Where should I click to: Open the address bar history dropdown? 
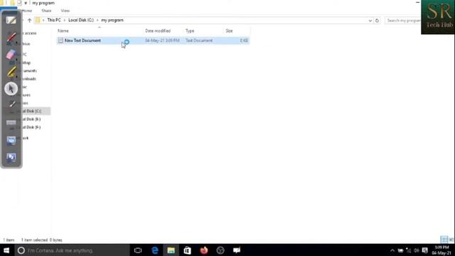click(x=370, y=21)
